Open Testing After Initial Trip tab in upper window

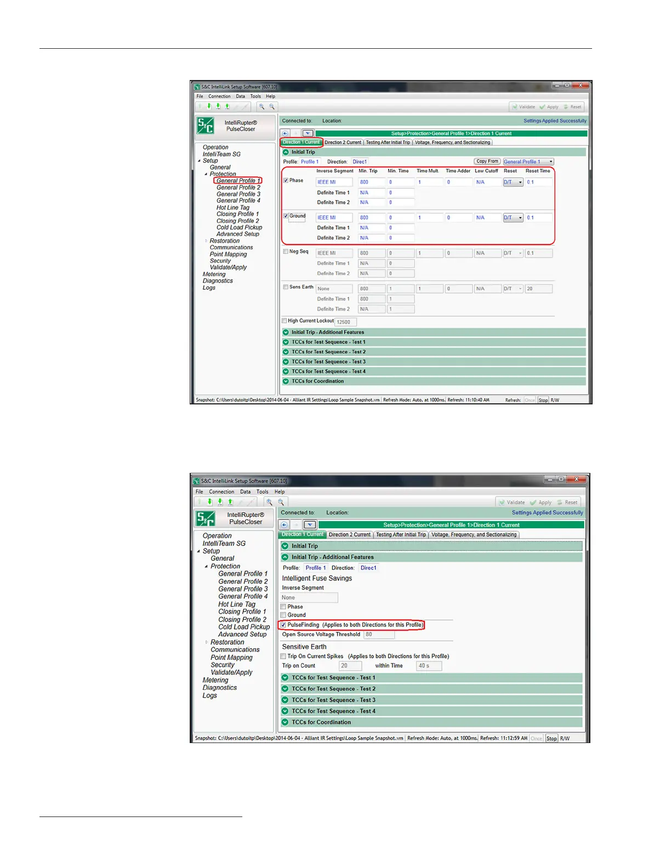coord(388,142)
